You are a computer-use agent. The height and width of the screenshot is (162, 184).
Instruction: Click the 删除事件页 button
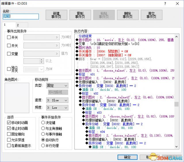[127, 15]
